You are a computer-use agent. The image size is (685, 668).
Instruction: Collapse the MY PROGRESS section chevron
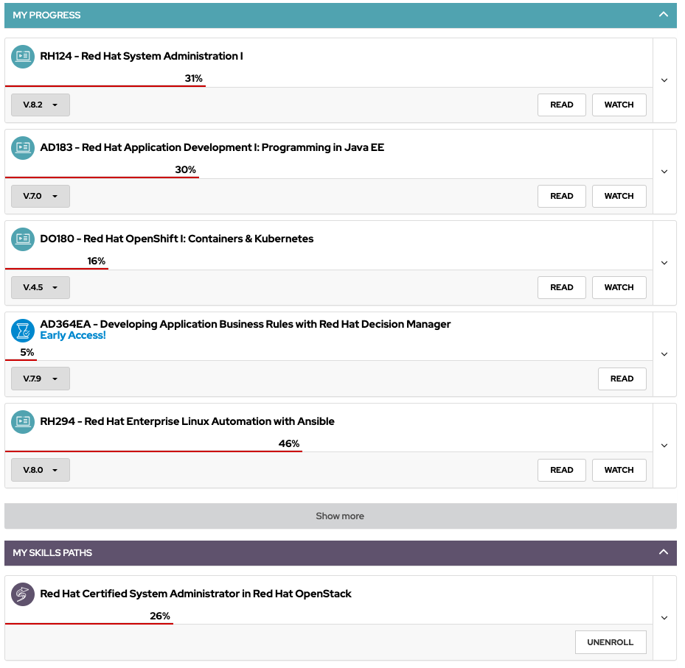coord(663,15)
